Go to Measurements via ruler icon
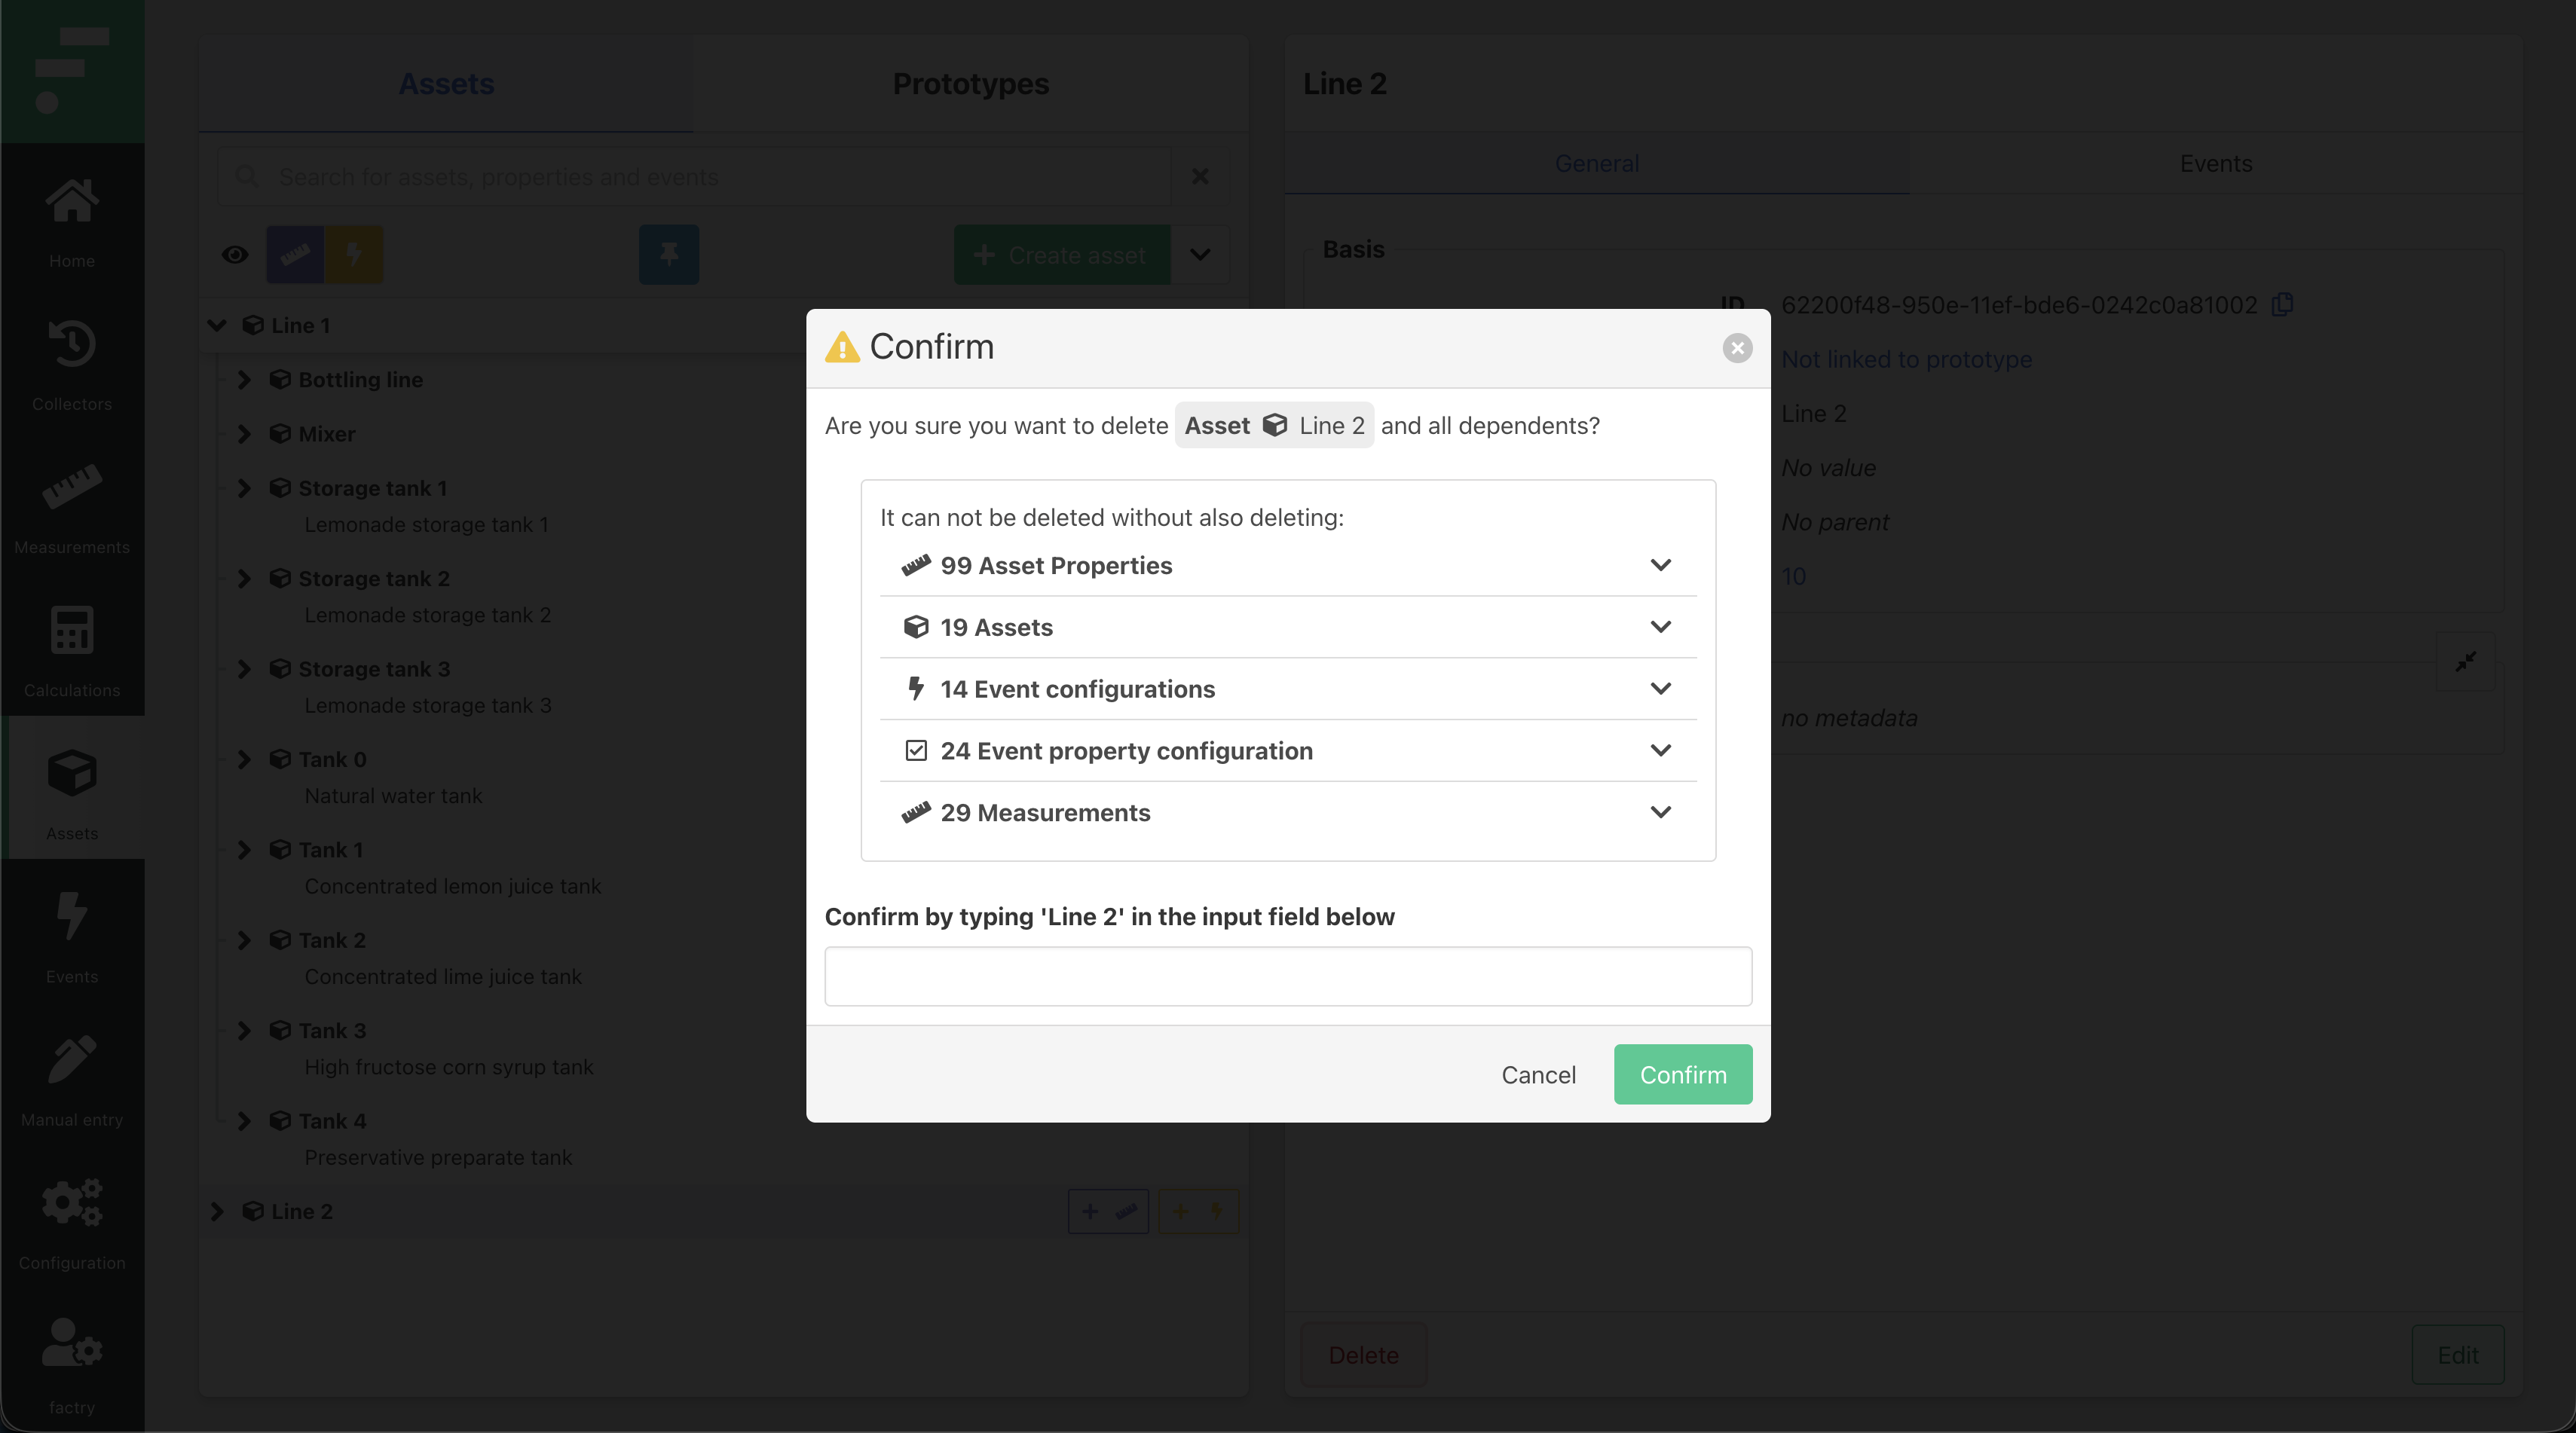2576x1433 pixels. point(72,489)
